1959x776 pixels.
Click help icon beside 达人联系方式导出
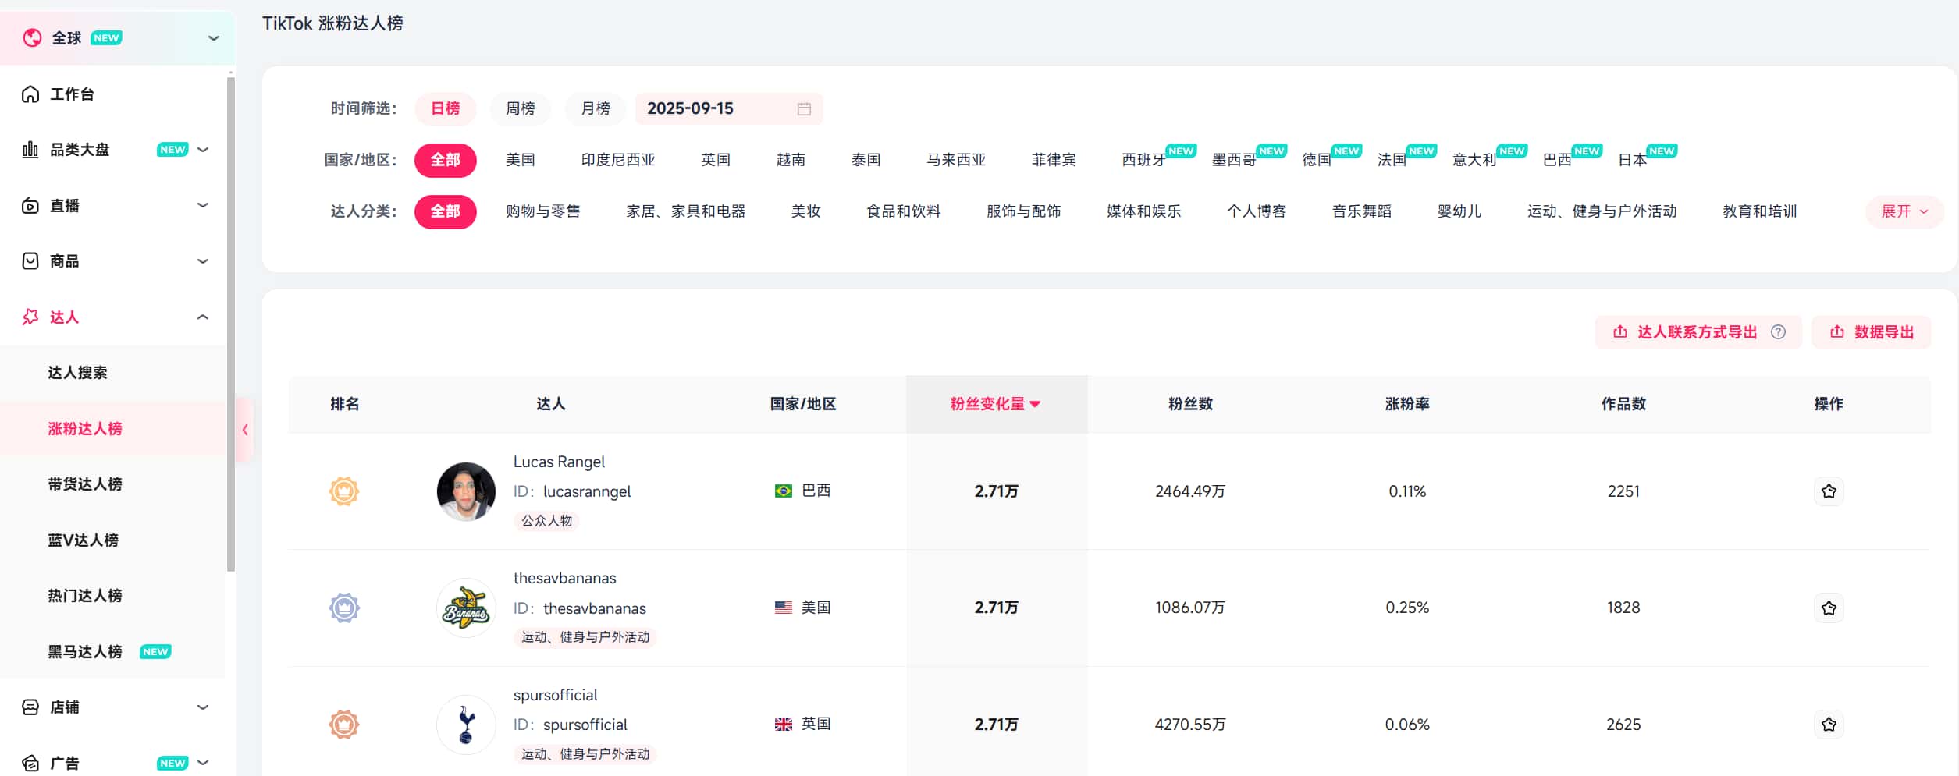1778,332
